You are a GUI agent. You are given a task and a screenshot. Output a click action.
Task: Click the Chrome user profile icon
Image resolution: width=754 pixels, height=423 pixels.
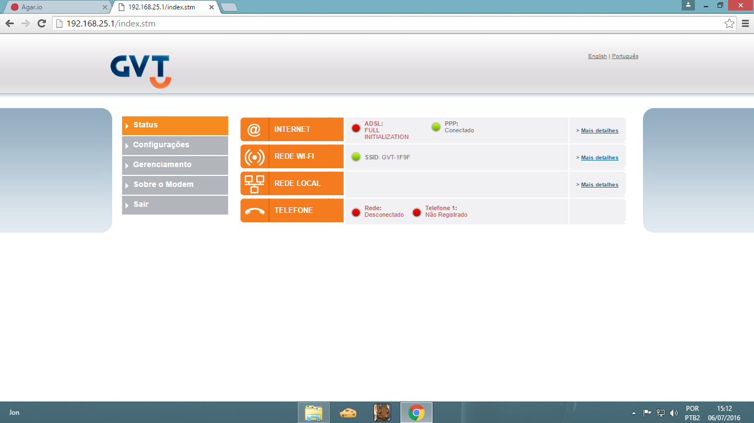tap(688, 4)
